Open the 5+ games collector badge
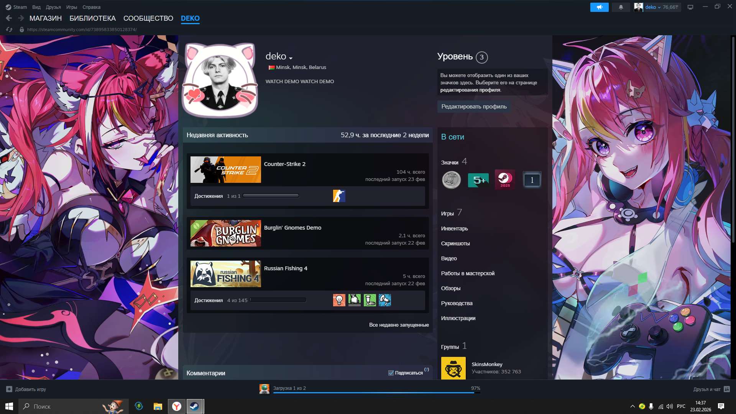 click(478, 179)
